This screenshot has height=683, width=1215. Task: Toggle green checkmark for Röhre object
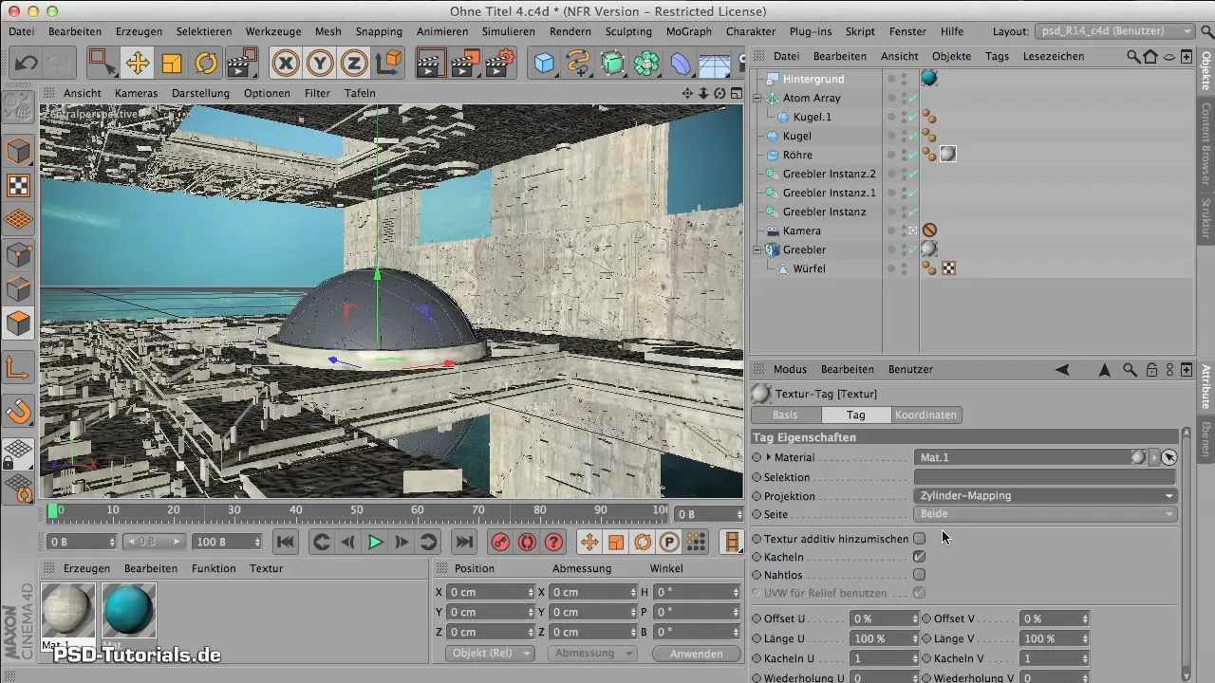[x=912, y=155]
